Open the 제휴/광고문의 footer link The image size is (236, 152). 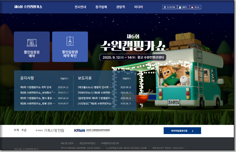[x=67, y=143]
